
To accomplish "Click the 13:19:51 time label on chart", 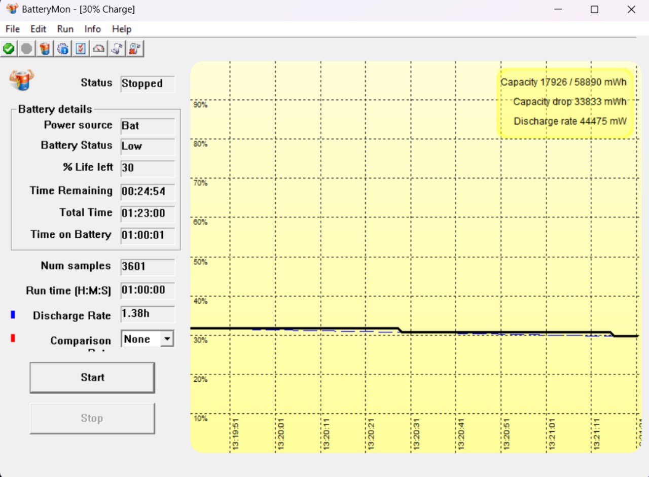I will pyautogui.click(x=236, y=434).
